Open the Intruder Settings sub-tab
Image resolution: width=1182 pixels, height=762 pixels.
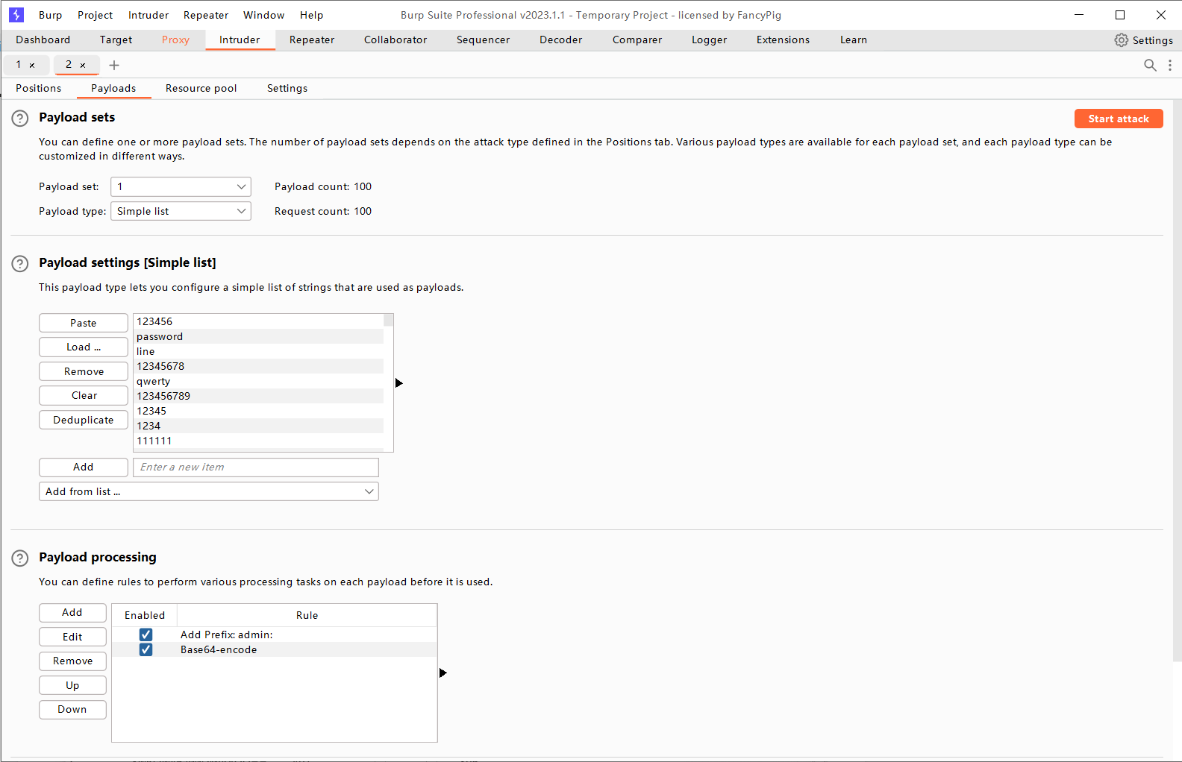[x=287, y=89]
